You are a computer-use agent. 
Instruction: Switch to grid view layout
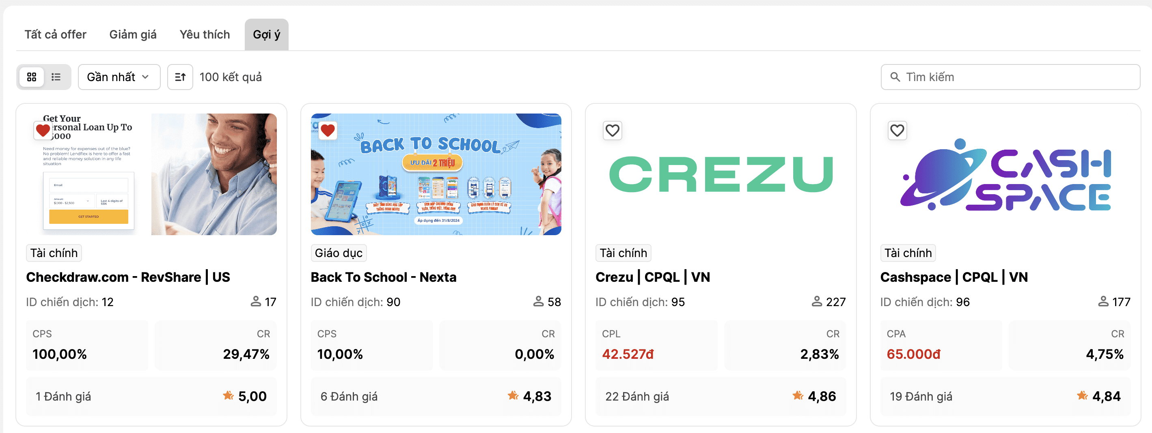[31, 77]
